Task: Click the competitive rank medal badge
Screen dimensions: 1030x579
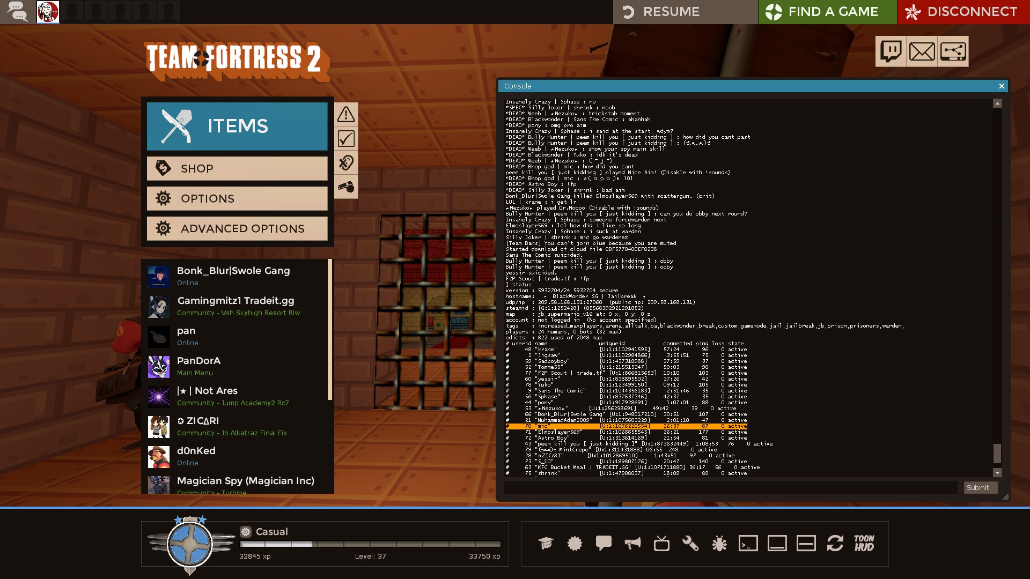Action: (x=190, y=544)
